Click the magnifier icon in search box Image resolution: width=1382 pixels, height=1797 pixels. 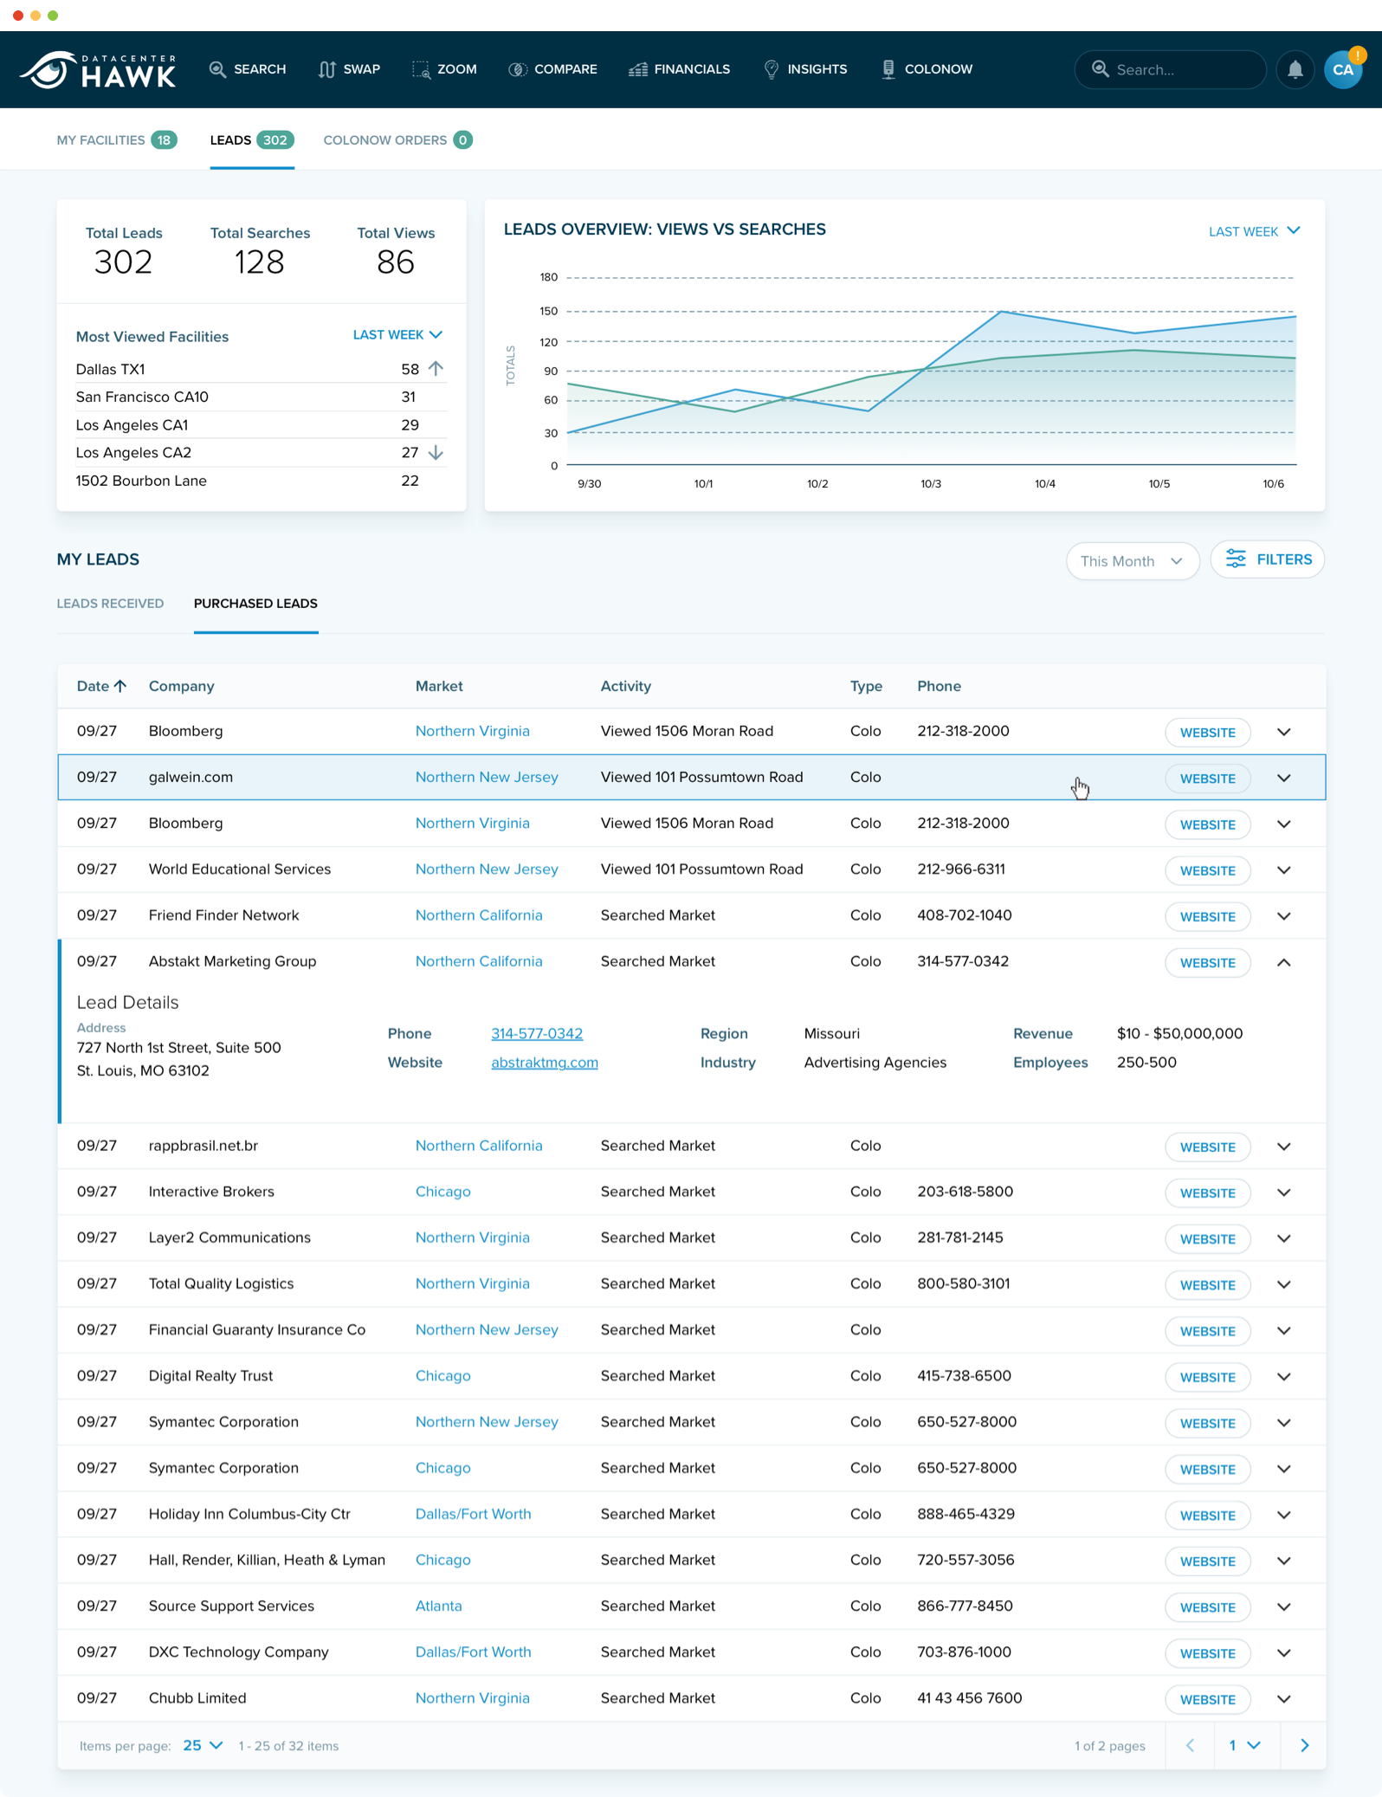(1100, 68)
